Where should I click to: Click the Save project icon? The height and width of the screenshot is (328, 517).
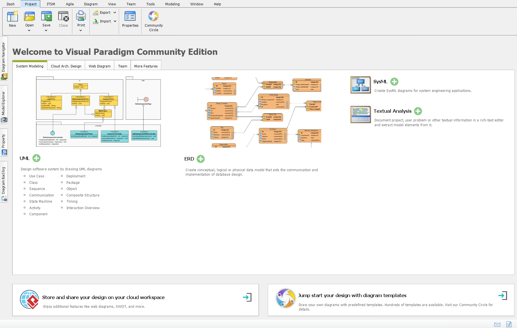coord(46,17)
